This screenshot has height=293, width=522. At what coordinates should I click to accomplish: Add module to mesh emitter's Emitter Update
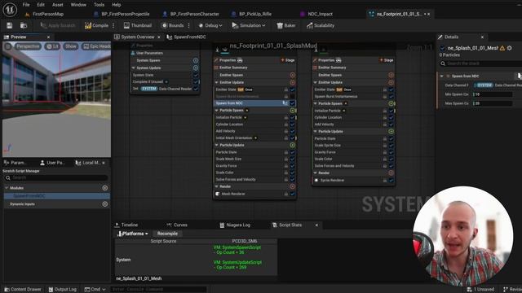292,82
